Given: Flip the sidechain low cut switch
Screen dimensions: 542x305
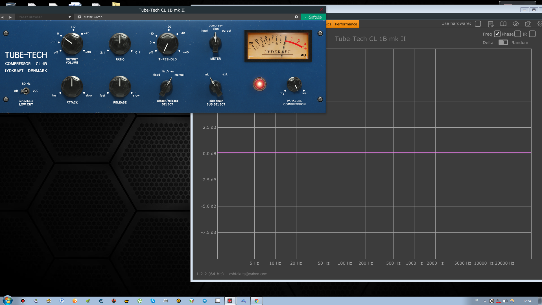Looking at the screenshot, I should pos(26,91).
